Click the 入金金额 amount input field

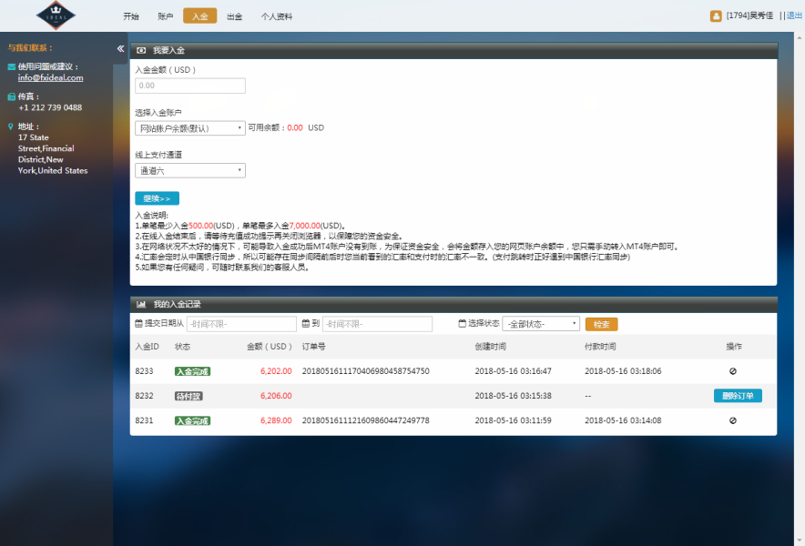point(190,86)
